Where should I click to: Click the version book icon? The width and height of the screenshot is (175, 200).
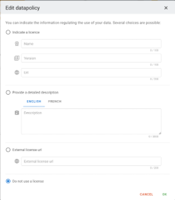click(17, 58)
